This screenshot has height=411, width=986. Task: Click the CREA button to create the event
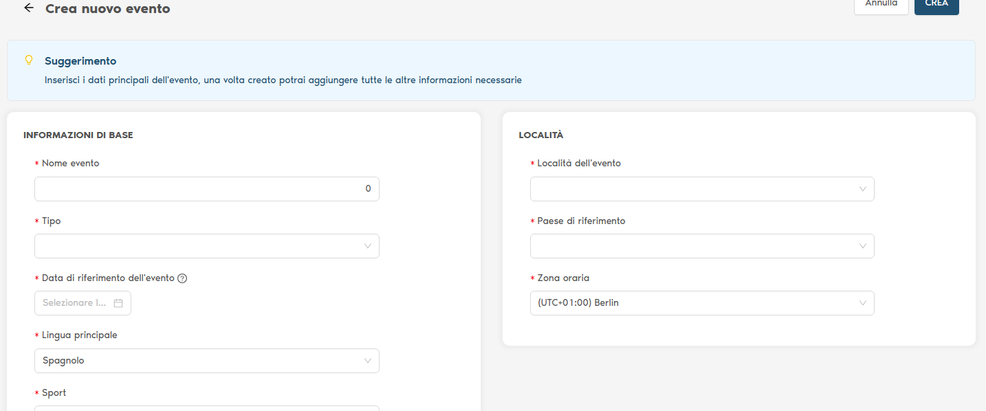(x=936, y=5)
